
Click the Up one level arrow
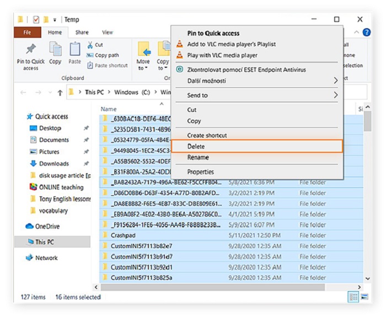[60, 93]
